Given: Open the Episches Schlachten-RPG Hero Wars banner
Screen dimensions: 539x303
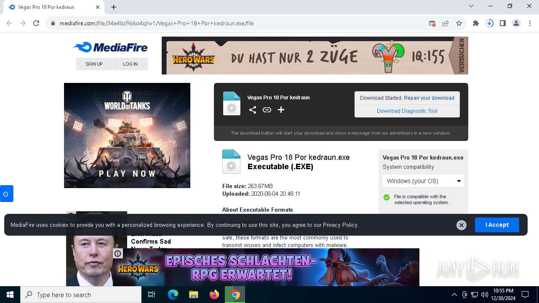Looking at the screenshot, I should coord(266,267).
